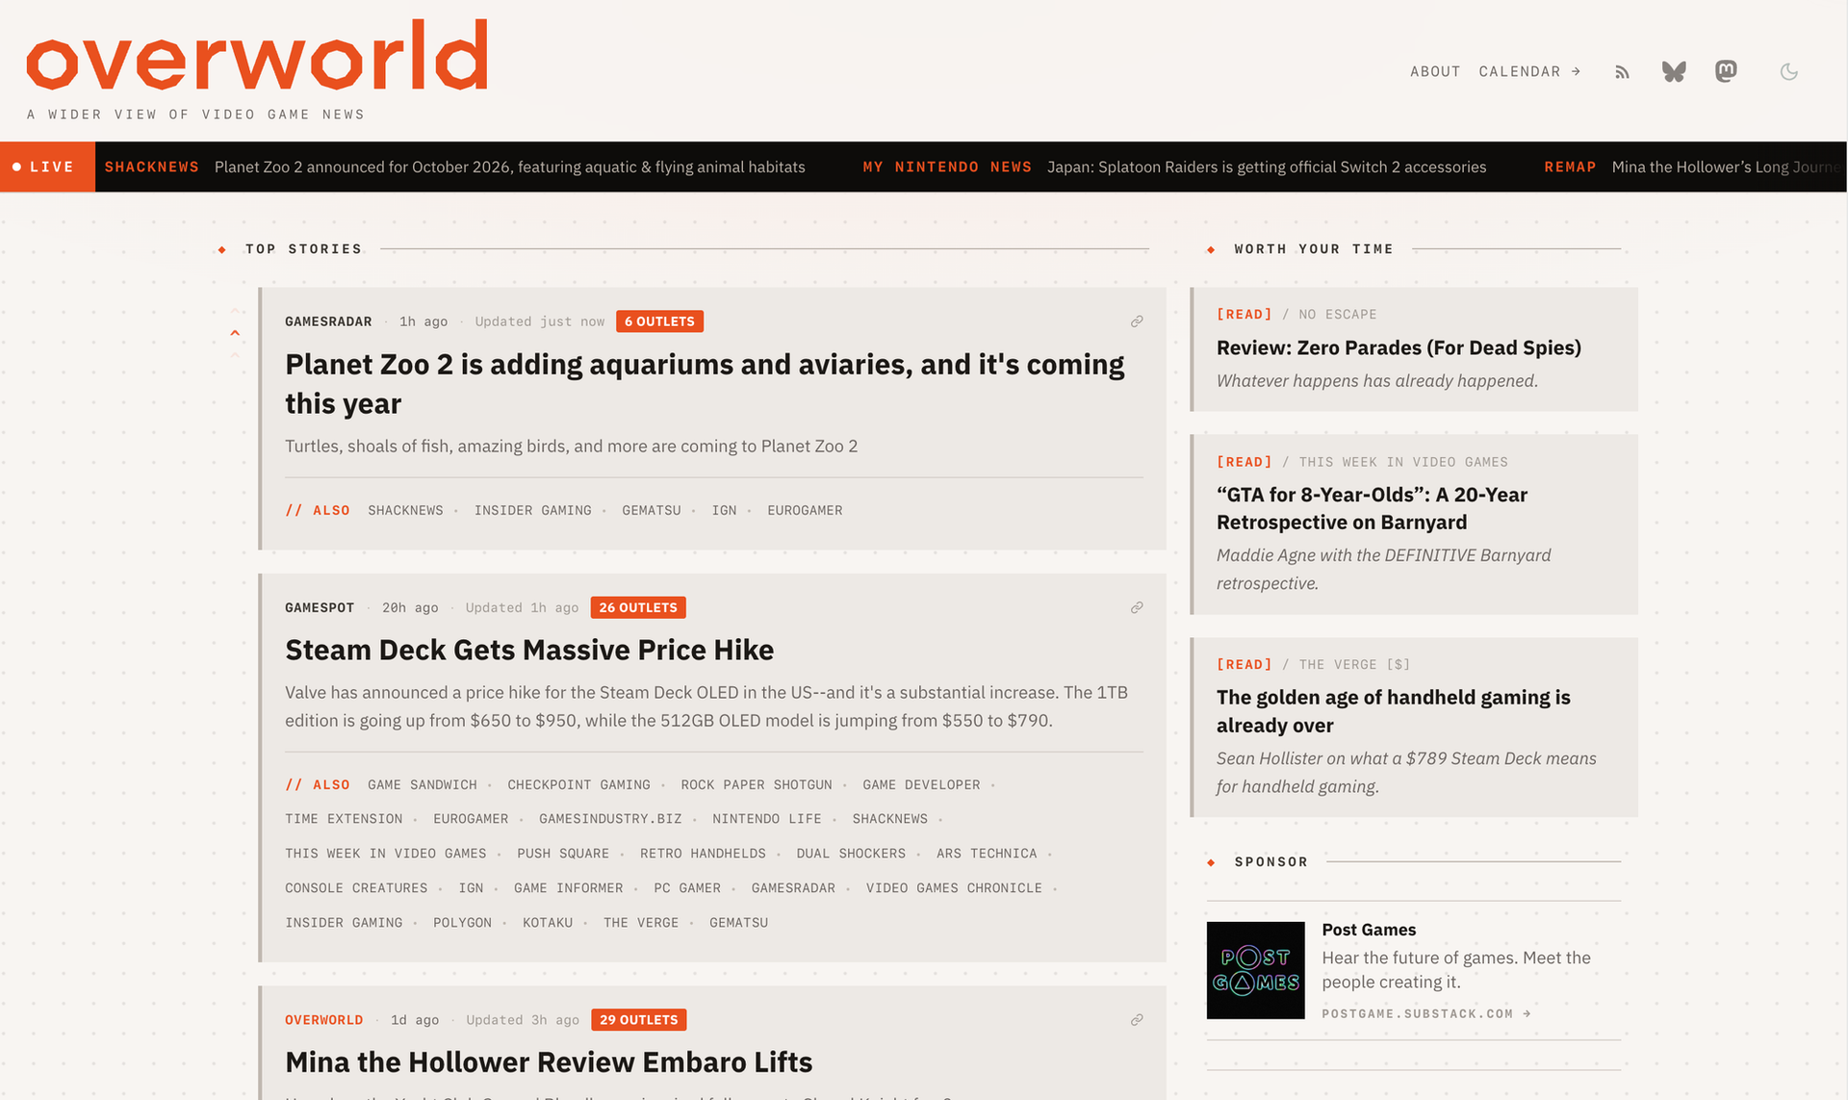The image size is (1848, 1100).
Task: Open Push Square coverage of the Steam Deck story
Action: click(562, 853)
